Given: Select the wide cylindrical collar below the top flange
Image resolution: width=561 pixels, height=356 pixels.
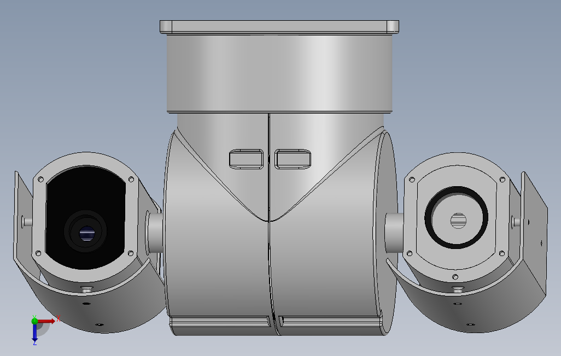Looking at the screenshot, I should pos(279,73).
